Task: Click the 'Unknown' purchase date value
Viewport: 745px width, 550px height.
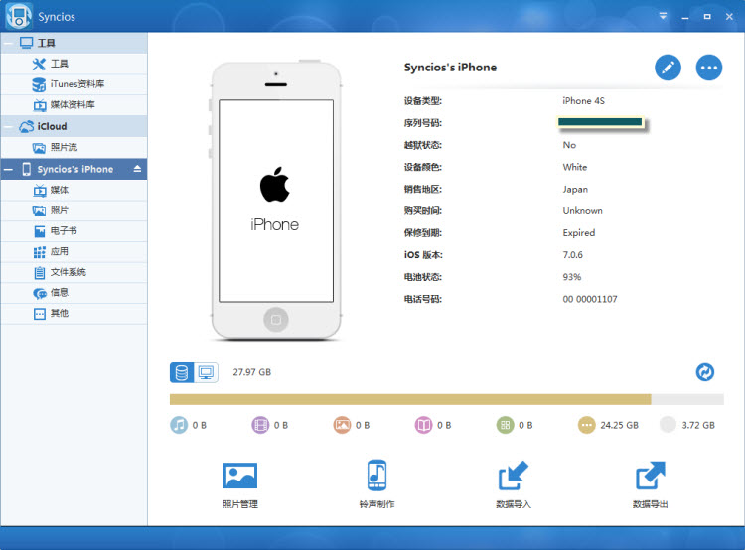Action: pos(582,210)
